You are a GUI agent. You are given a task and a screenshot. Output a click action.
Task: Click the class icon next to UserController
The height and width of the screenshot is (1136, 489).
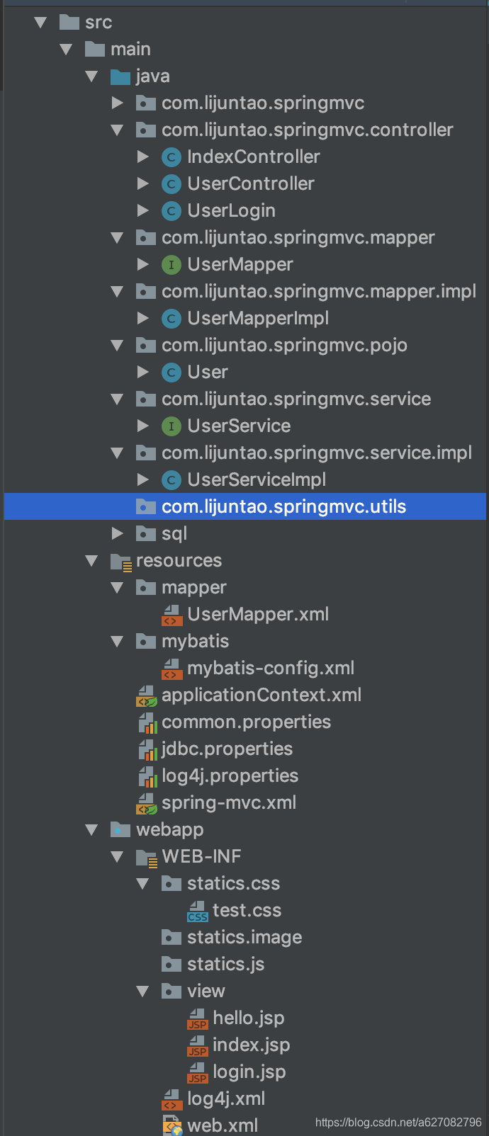[x=171, y=183]
